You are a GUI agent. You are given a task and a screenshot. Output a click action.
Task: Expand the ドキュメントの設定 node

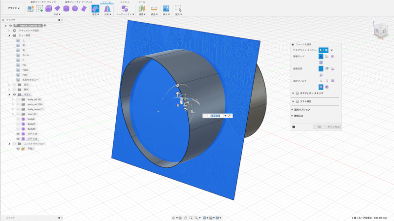pyautogui.click(x=9, y=31)
